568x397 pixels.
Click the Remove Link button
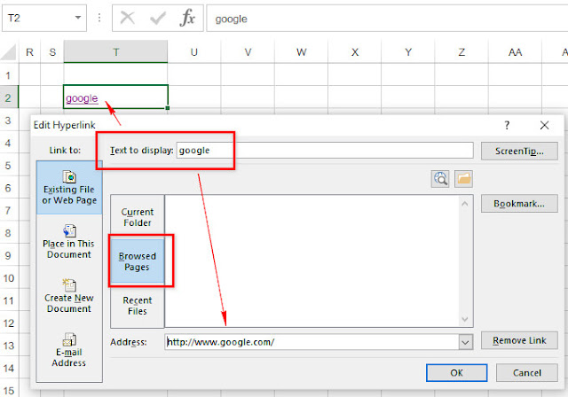(x=519, y=340)
